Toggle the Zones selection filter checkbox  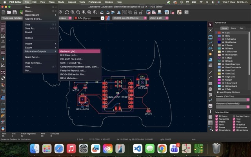pos(216,127)
